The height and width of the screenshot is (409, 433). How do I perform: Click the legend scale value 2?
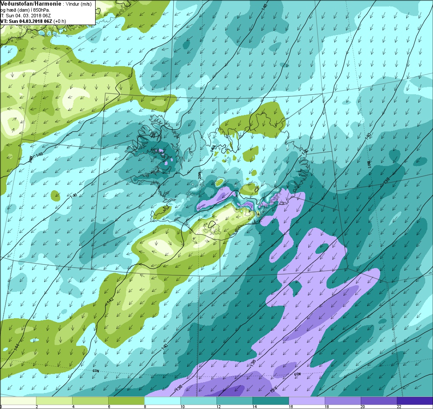pos(37,407)
